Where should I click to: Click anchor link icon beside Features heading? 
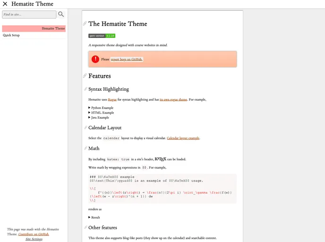click(x=85, y=76)
